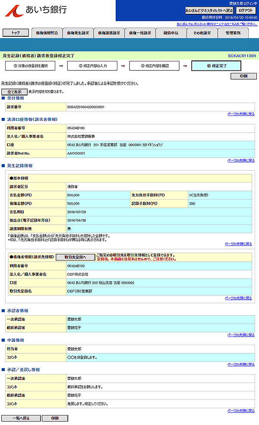Click the ログアウト button
Viewport: 259px width, 425px height.
246,10
